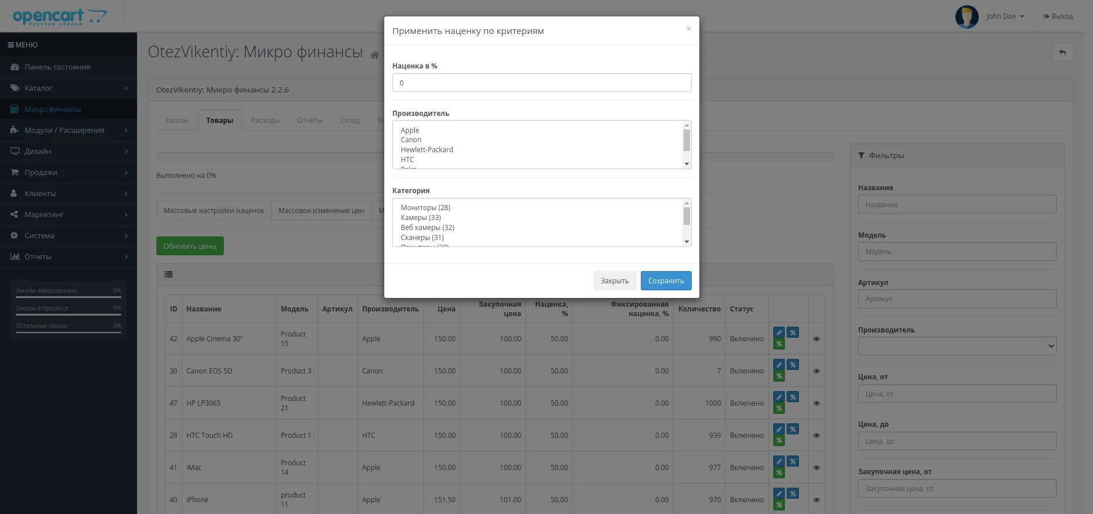Open Микрофинансы in the sidebar

point(69,109)
